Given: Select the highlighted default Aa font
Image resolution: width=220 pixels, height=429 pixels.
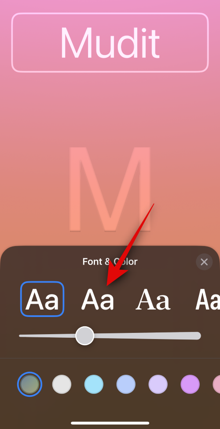Looking at the screenshot, I should click(42, 299).
